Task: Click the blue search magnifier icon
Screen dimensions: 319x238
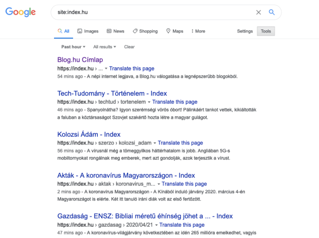Action: click(272, 12)
